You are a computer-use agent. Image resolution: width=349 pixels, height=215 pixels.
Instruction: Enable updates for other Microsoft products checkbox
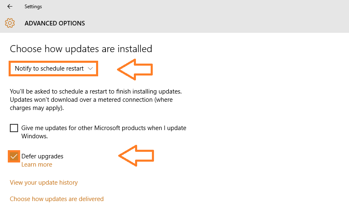point(14,128)
